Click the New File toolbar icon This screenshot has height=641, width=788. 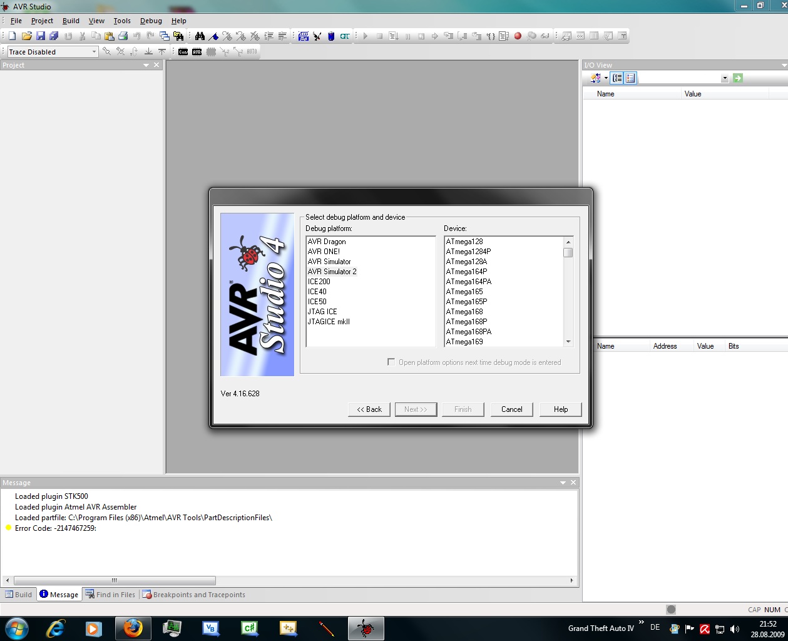pyautogui.click(x=12, y=36)
